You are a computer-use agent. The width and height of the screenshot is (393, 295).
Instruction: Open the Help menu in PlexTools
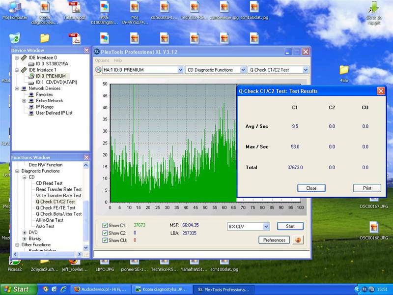(117, 60)
